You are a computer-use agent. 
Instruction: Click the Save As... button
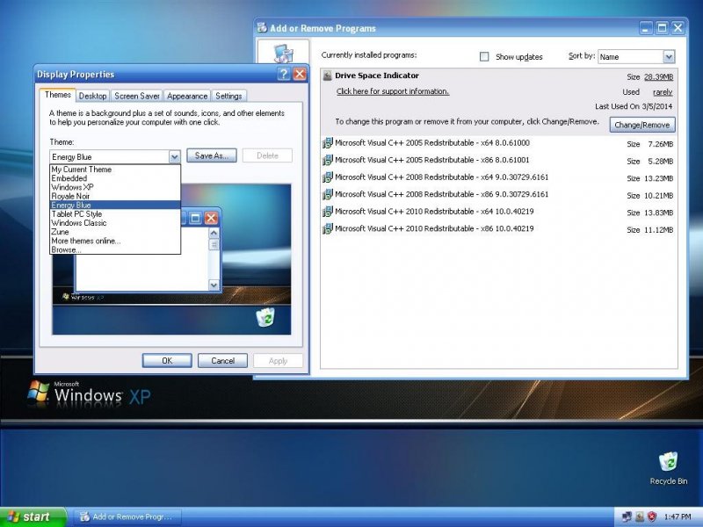(x=212, y=155)
